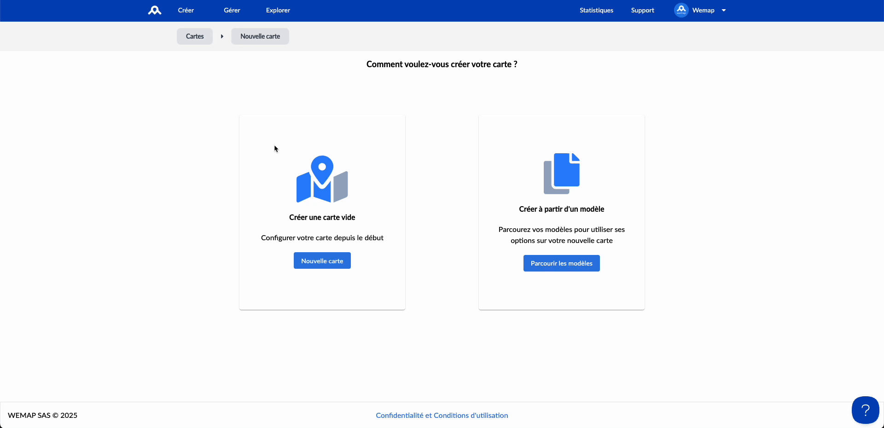Open the Gérer menu
Viewport: 884px width, 428px height.
pos(232,10)
